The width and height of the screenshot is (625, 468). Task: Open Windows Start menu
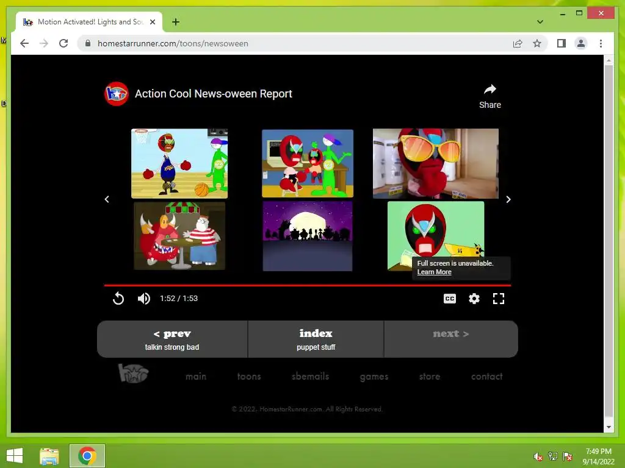tap(15, 456)
